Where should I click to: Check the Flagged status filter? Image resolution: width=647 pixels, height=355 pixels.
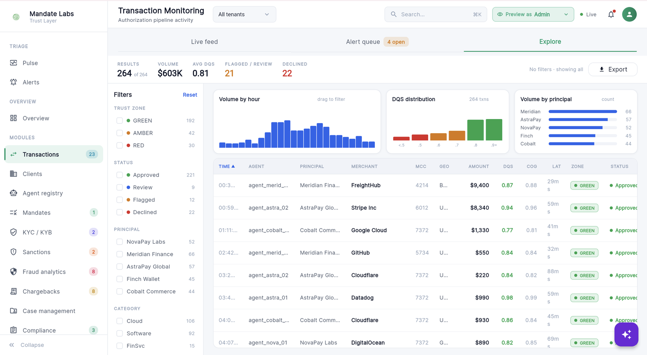pos(119,200)
